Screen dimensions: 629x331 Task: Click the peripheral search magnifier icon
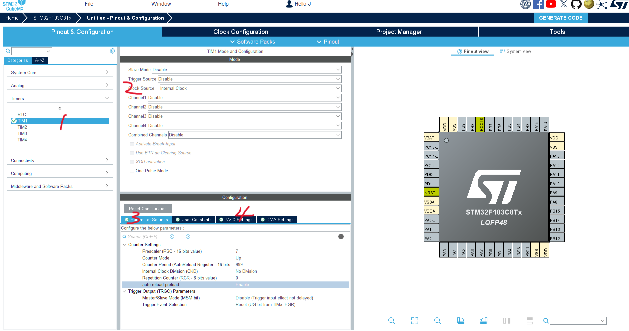tap(8, 51)
